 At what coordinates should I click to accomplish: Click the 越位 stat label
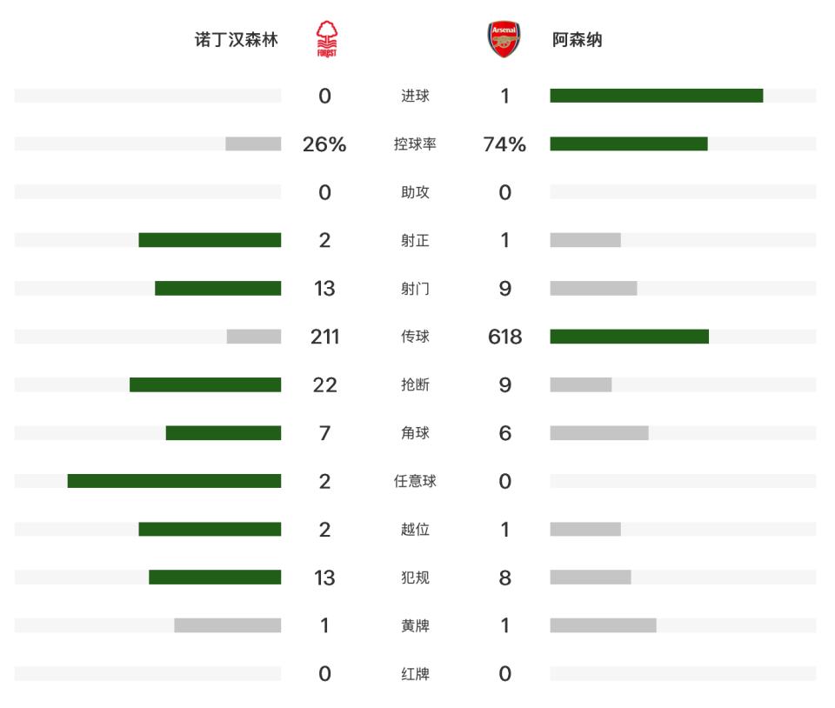(415, 529)
